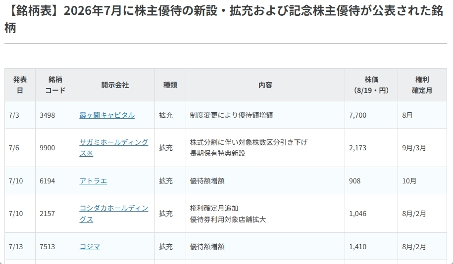Click the 株価(8/19・円) column header
Screen dimensions: 453x264
tap(371, 85)
